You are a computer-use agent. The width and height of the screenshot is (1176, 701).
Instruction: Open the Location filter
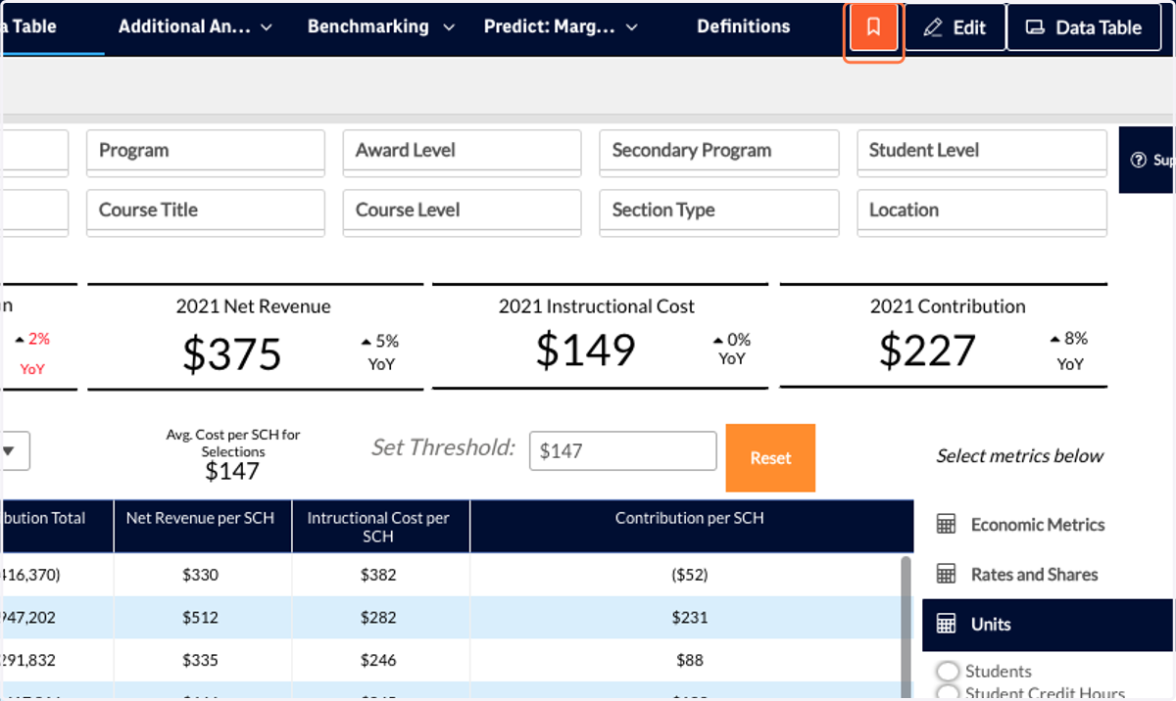coord(982,211)
